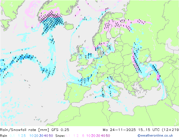Click the '15..15 UTC' time label
Screen dimensions: 179x138
149,130
